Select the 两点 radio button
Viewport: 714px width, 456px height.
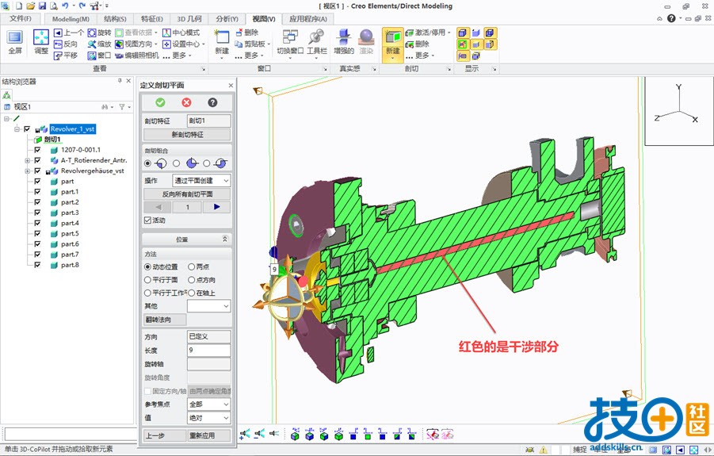(x=192, y=266)
